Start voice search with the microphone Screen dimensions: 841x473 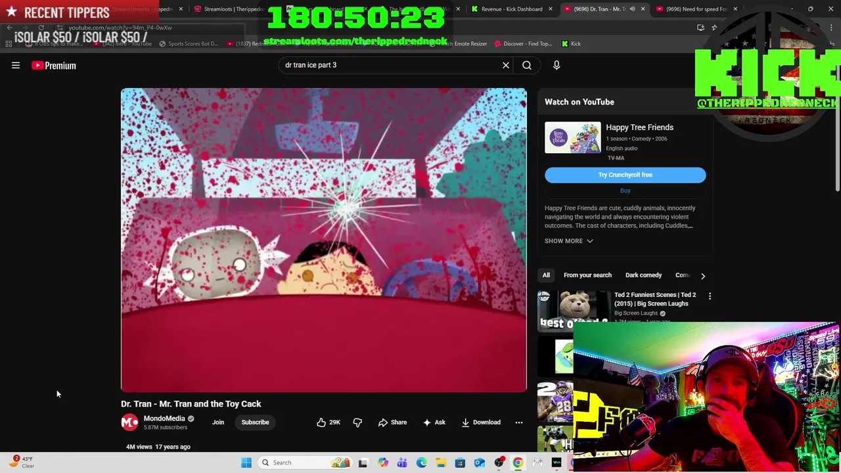coord(557,65)
